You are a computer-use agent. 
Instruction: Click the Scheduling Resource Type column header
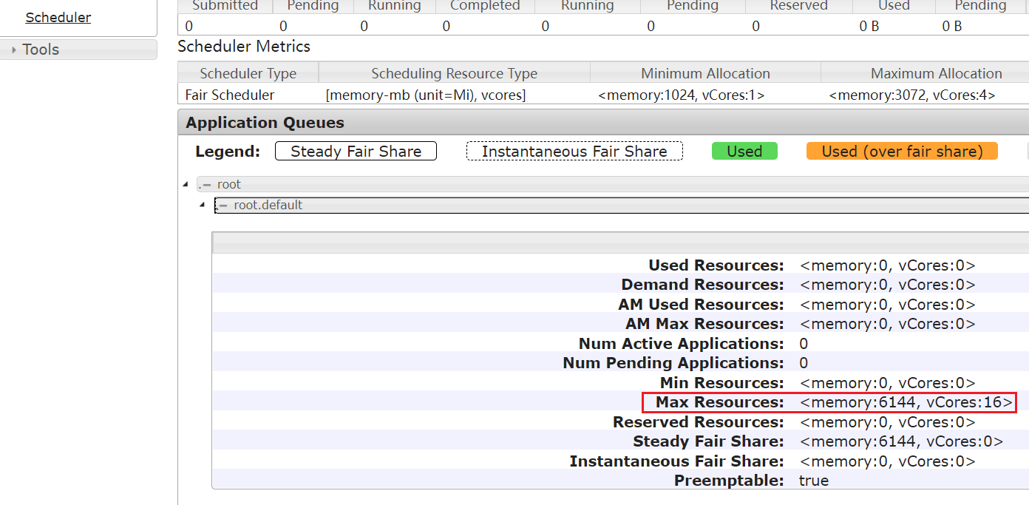coord(454,73)
